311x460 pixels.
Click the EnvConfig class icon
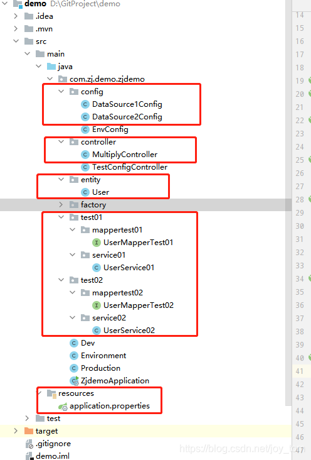click(x=85, y=129)
